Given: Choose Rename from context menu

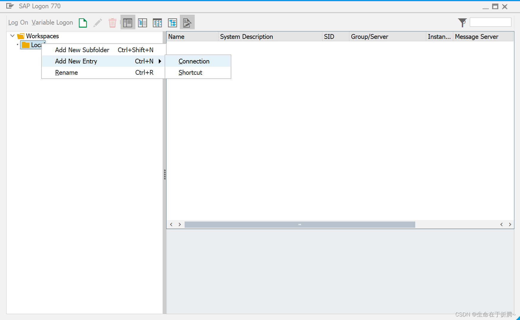Looking at the screenshot, I should 103,72.
